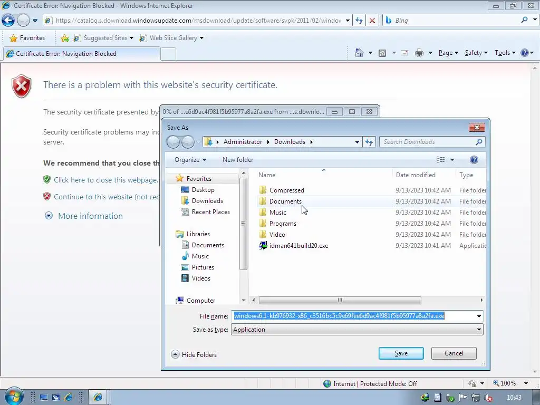Open the File name history dropdown
Image resolution: width=540 pixels, height=405 pixels.
tap(479, 316)
